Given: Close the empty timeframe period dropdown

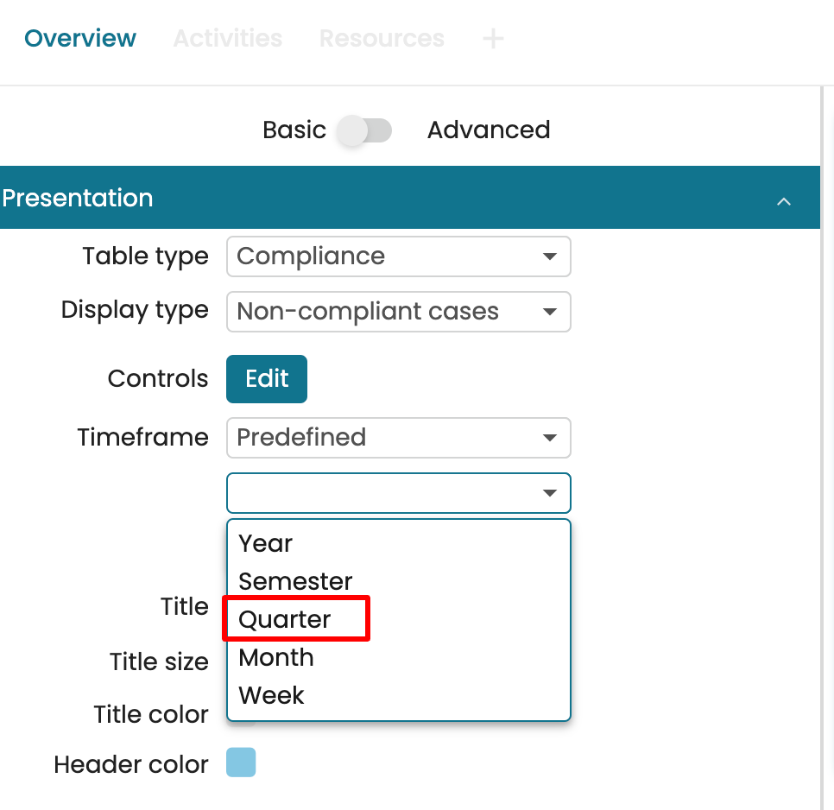Looking at the screenshot, I should click(398, 493).
